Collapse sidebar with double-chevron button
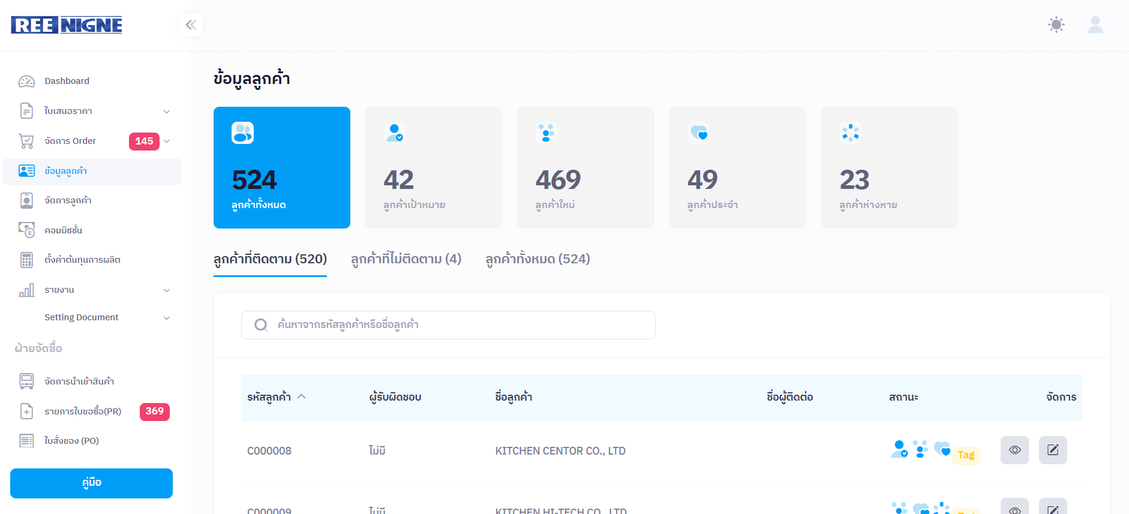Screen dimensions: 1129x514 [191, 25]
